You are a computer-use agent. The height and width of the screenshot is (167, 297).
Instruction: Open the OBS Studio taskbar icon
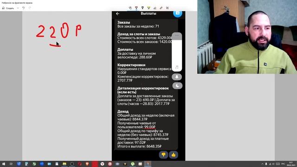72,164
